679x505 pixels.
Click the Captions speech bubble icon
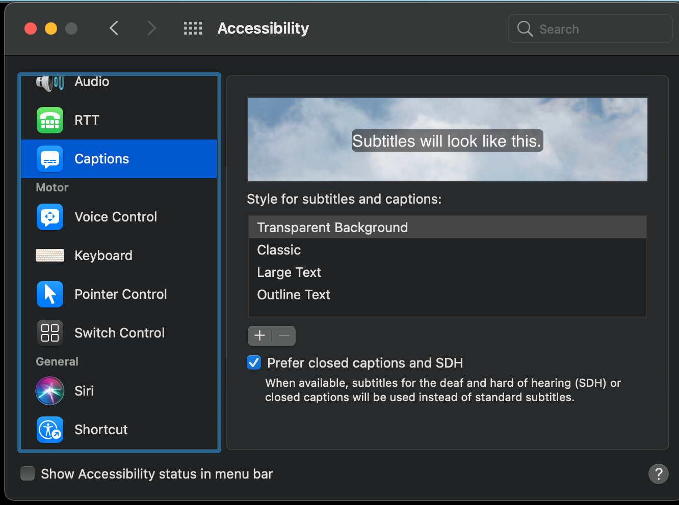tap(50, 159)
